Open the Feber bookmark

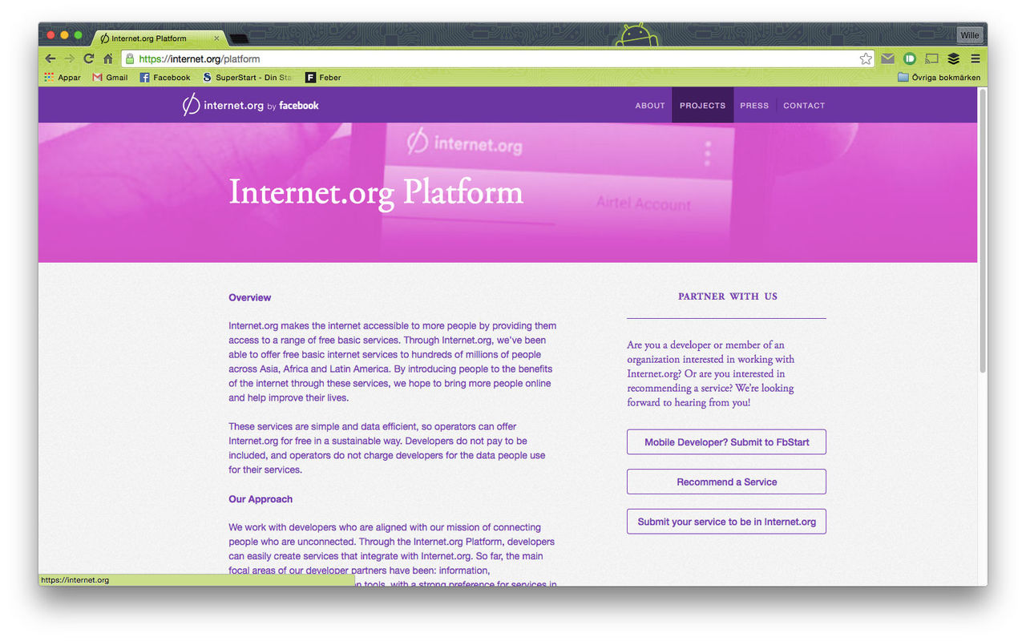coord(323,78)
